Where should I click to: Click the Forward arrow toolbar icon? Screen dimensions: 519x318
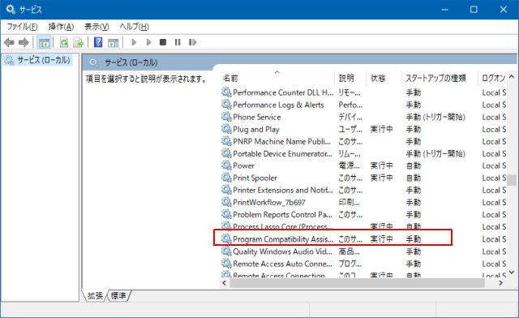click(x=24, y=42)
